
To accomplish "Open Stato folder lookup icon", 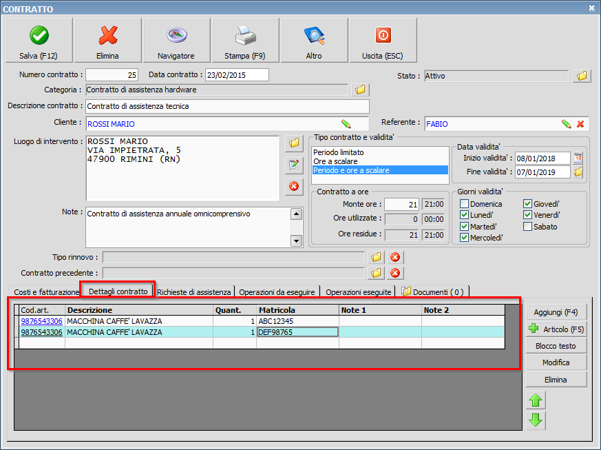I will [x=582, y=76].
